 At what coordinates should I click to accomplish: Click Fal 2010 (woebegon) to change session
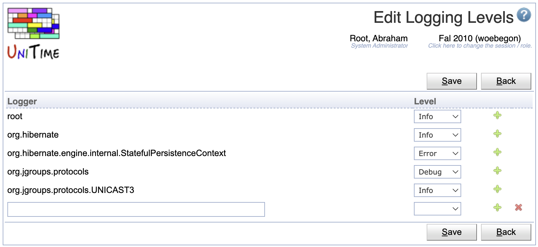pos(480,38)
